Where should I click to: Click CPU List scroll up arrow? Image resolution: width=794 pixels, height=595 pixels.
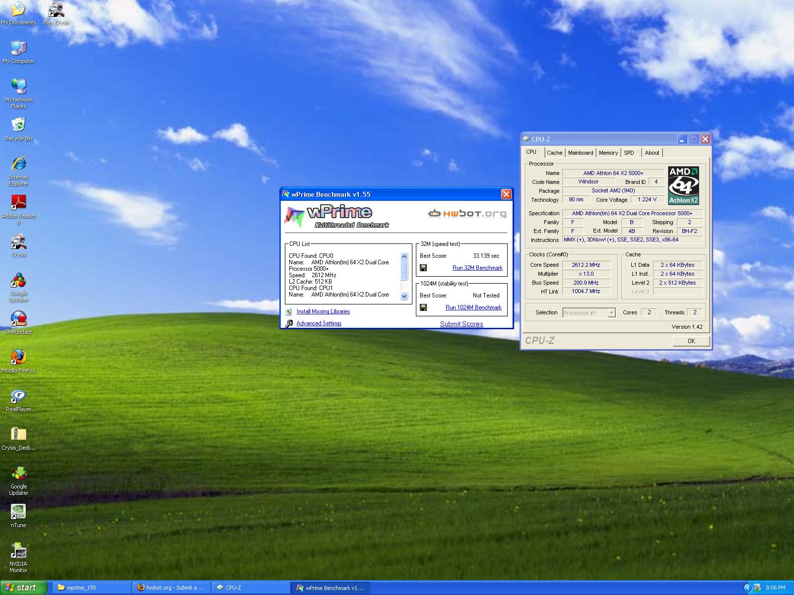coord(404,256)
